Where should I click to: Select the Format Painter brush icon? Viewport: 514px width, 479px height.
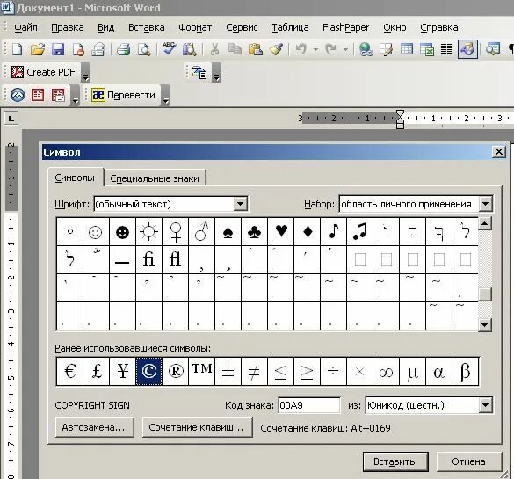click(x=276, y=49)
